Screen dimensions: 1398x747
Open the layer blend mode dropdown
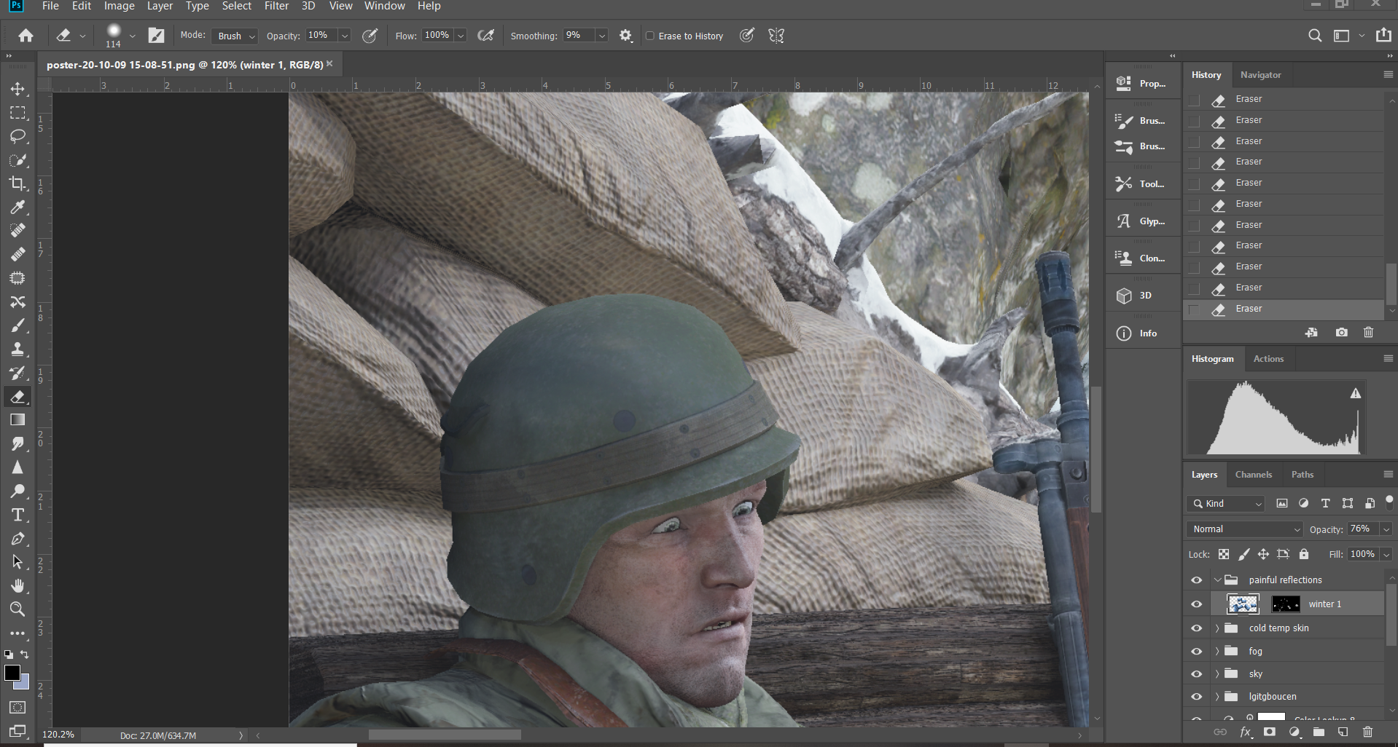tap(1246, 529)
